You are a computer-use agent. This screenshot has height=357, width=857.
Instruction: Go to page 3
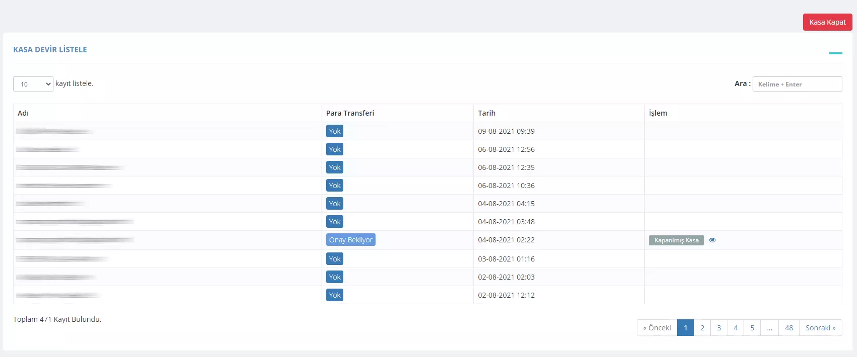(x=719, y=328)
